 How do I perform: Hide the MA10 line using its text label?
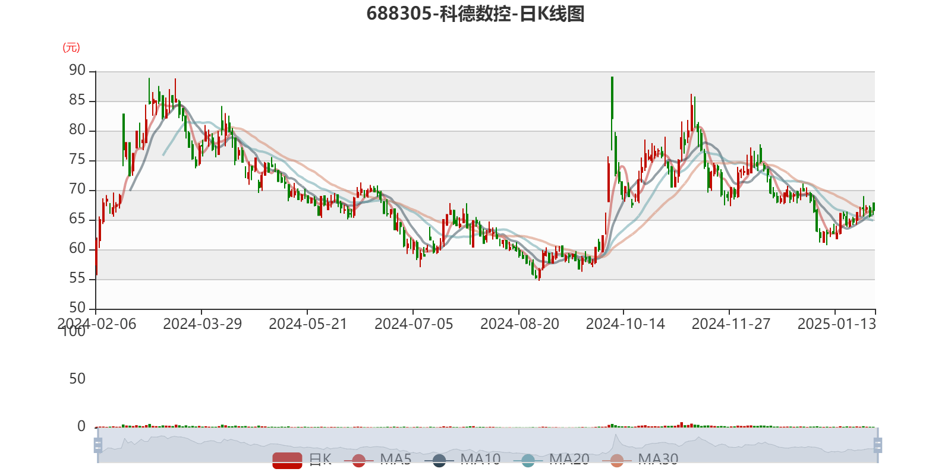[480, 459]
